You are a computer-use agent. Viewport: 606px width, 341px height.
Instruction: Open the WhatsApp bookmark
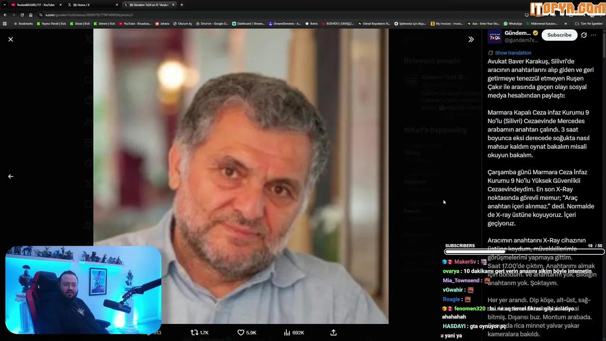pyautogui.click(x=513, y=24)
